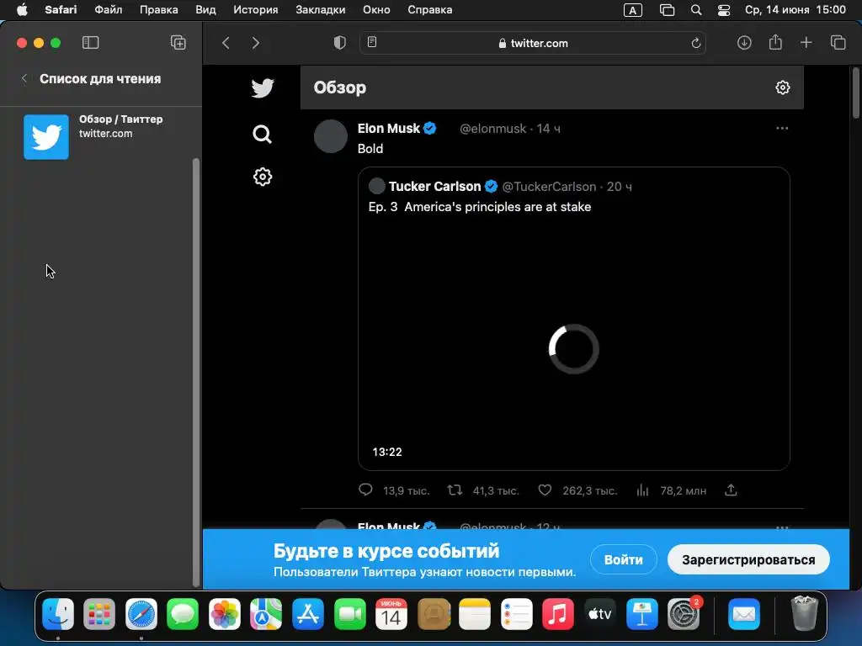Image resolution: width=862 pixels, height=646 pixels.
Task: Open Control Center in menu bar
Action: (724, 10)
